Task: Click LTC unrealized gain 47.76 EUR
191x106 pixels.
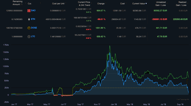Action: tap(162, 36)
